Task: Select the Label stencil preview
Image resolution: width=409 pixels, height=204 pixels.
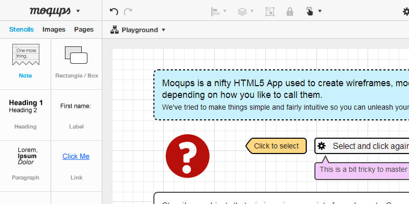Action: coord(76,106)
